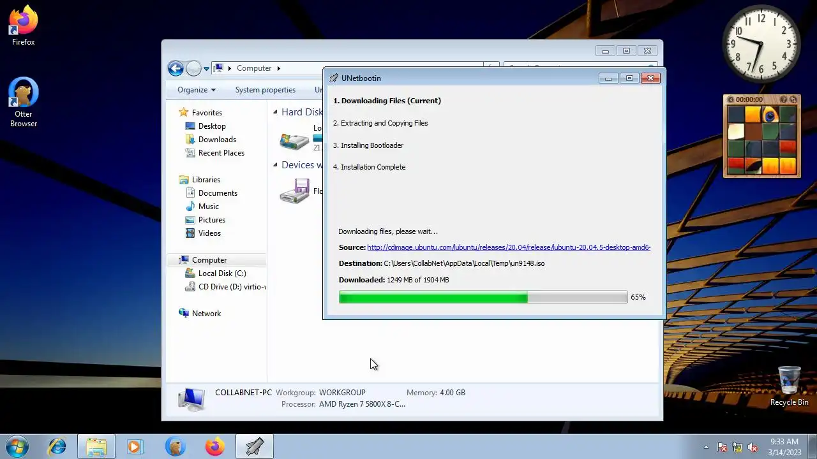This screenshot has width=817, height=459.
Task: Open CD Drive (D:) virtio in navigation pane
Action: coord(232,287)
